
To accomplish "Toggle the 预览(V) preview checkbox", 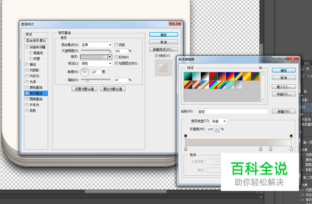I will 157,56.
